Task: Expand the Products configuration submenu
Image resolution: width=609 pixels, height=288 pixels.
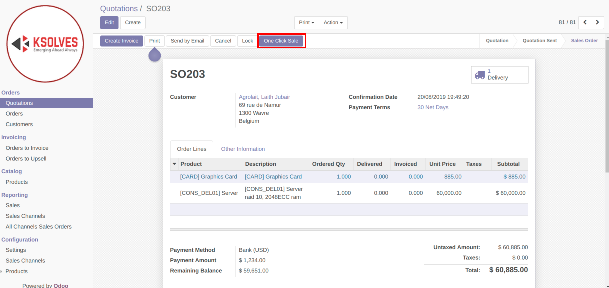Action: coord(16,271)
